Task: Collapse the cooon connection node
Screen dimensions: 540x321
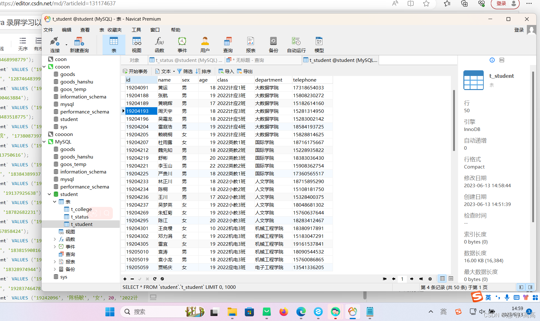Action: (44, 67)
